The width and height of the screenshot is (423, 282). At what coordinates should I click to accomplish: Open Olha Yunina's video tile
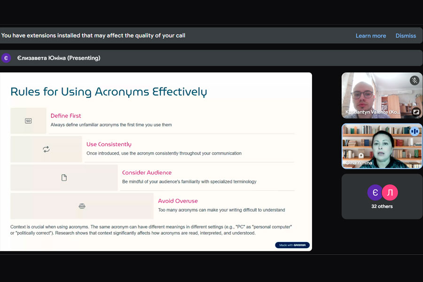click(382, 146)
